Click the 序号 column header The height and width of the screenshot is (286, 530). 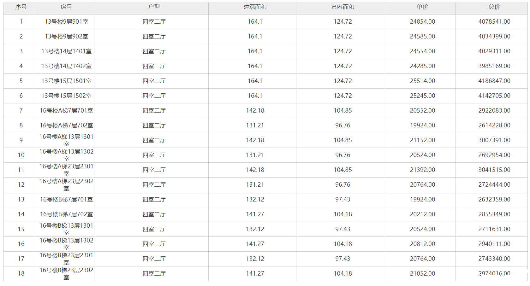coord(21,7)
